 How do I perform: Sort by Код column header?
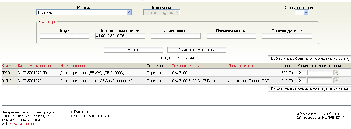pos(5,66)
